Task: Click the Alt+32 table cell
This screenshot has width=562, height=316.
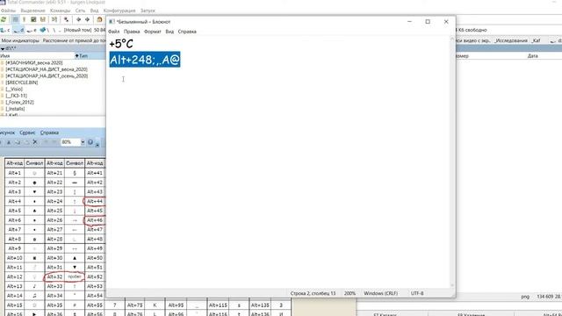Action: coord(54,277)
